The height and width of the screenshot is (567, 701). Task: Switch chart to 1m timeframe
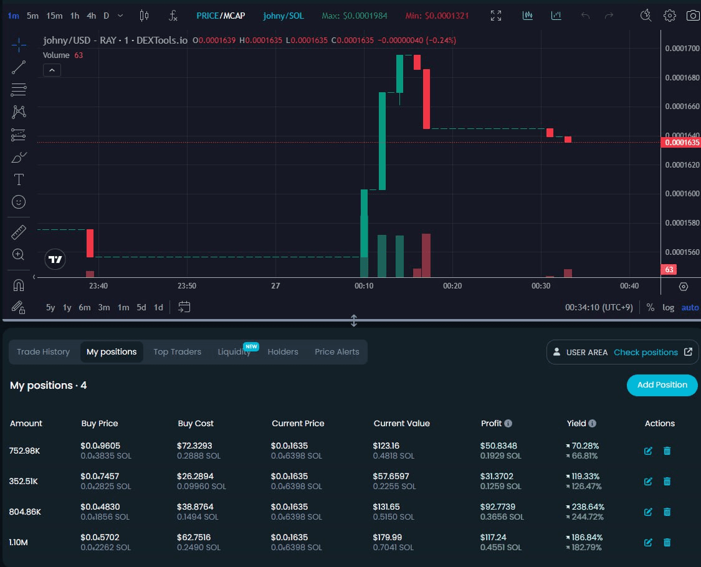tap(14, 16)
